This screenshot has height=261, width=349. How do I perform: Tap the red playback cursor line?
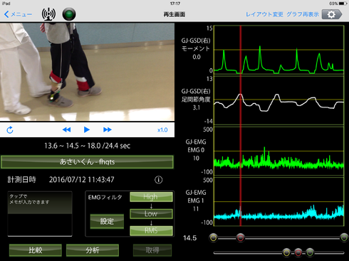click(x=241, y=126)
